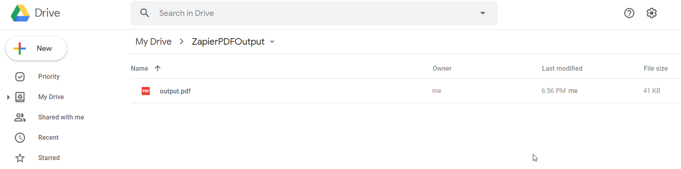Screen dimensions: 681x169
Task: Open ZapierPDFOutput folder dropdown menu
Action: coord(272,42)
